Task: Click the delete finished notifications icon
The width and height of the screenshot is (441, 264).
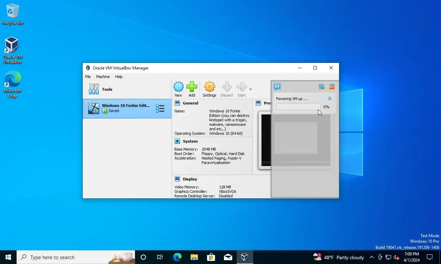Action: [332, 87]
